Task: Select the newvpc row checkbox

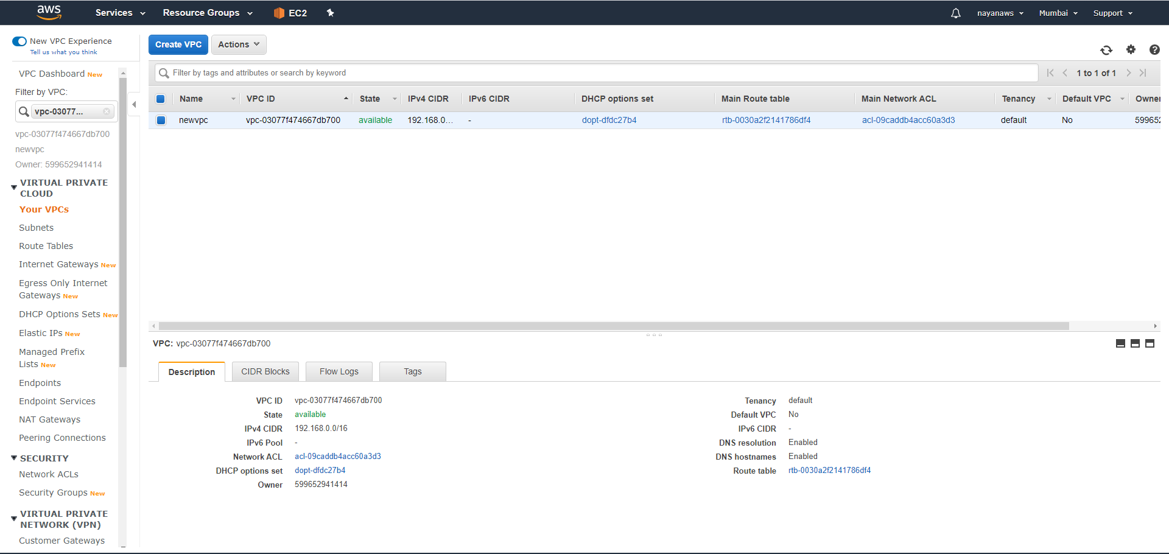Action: point(161,120)
